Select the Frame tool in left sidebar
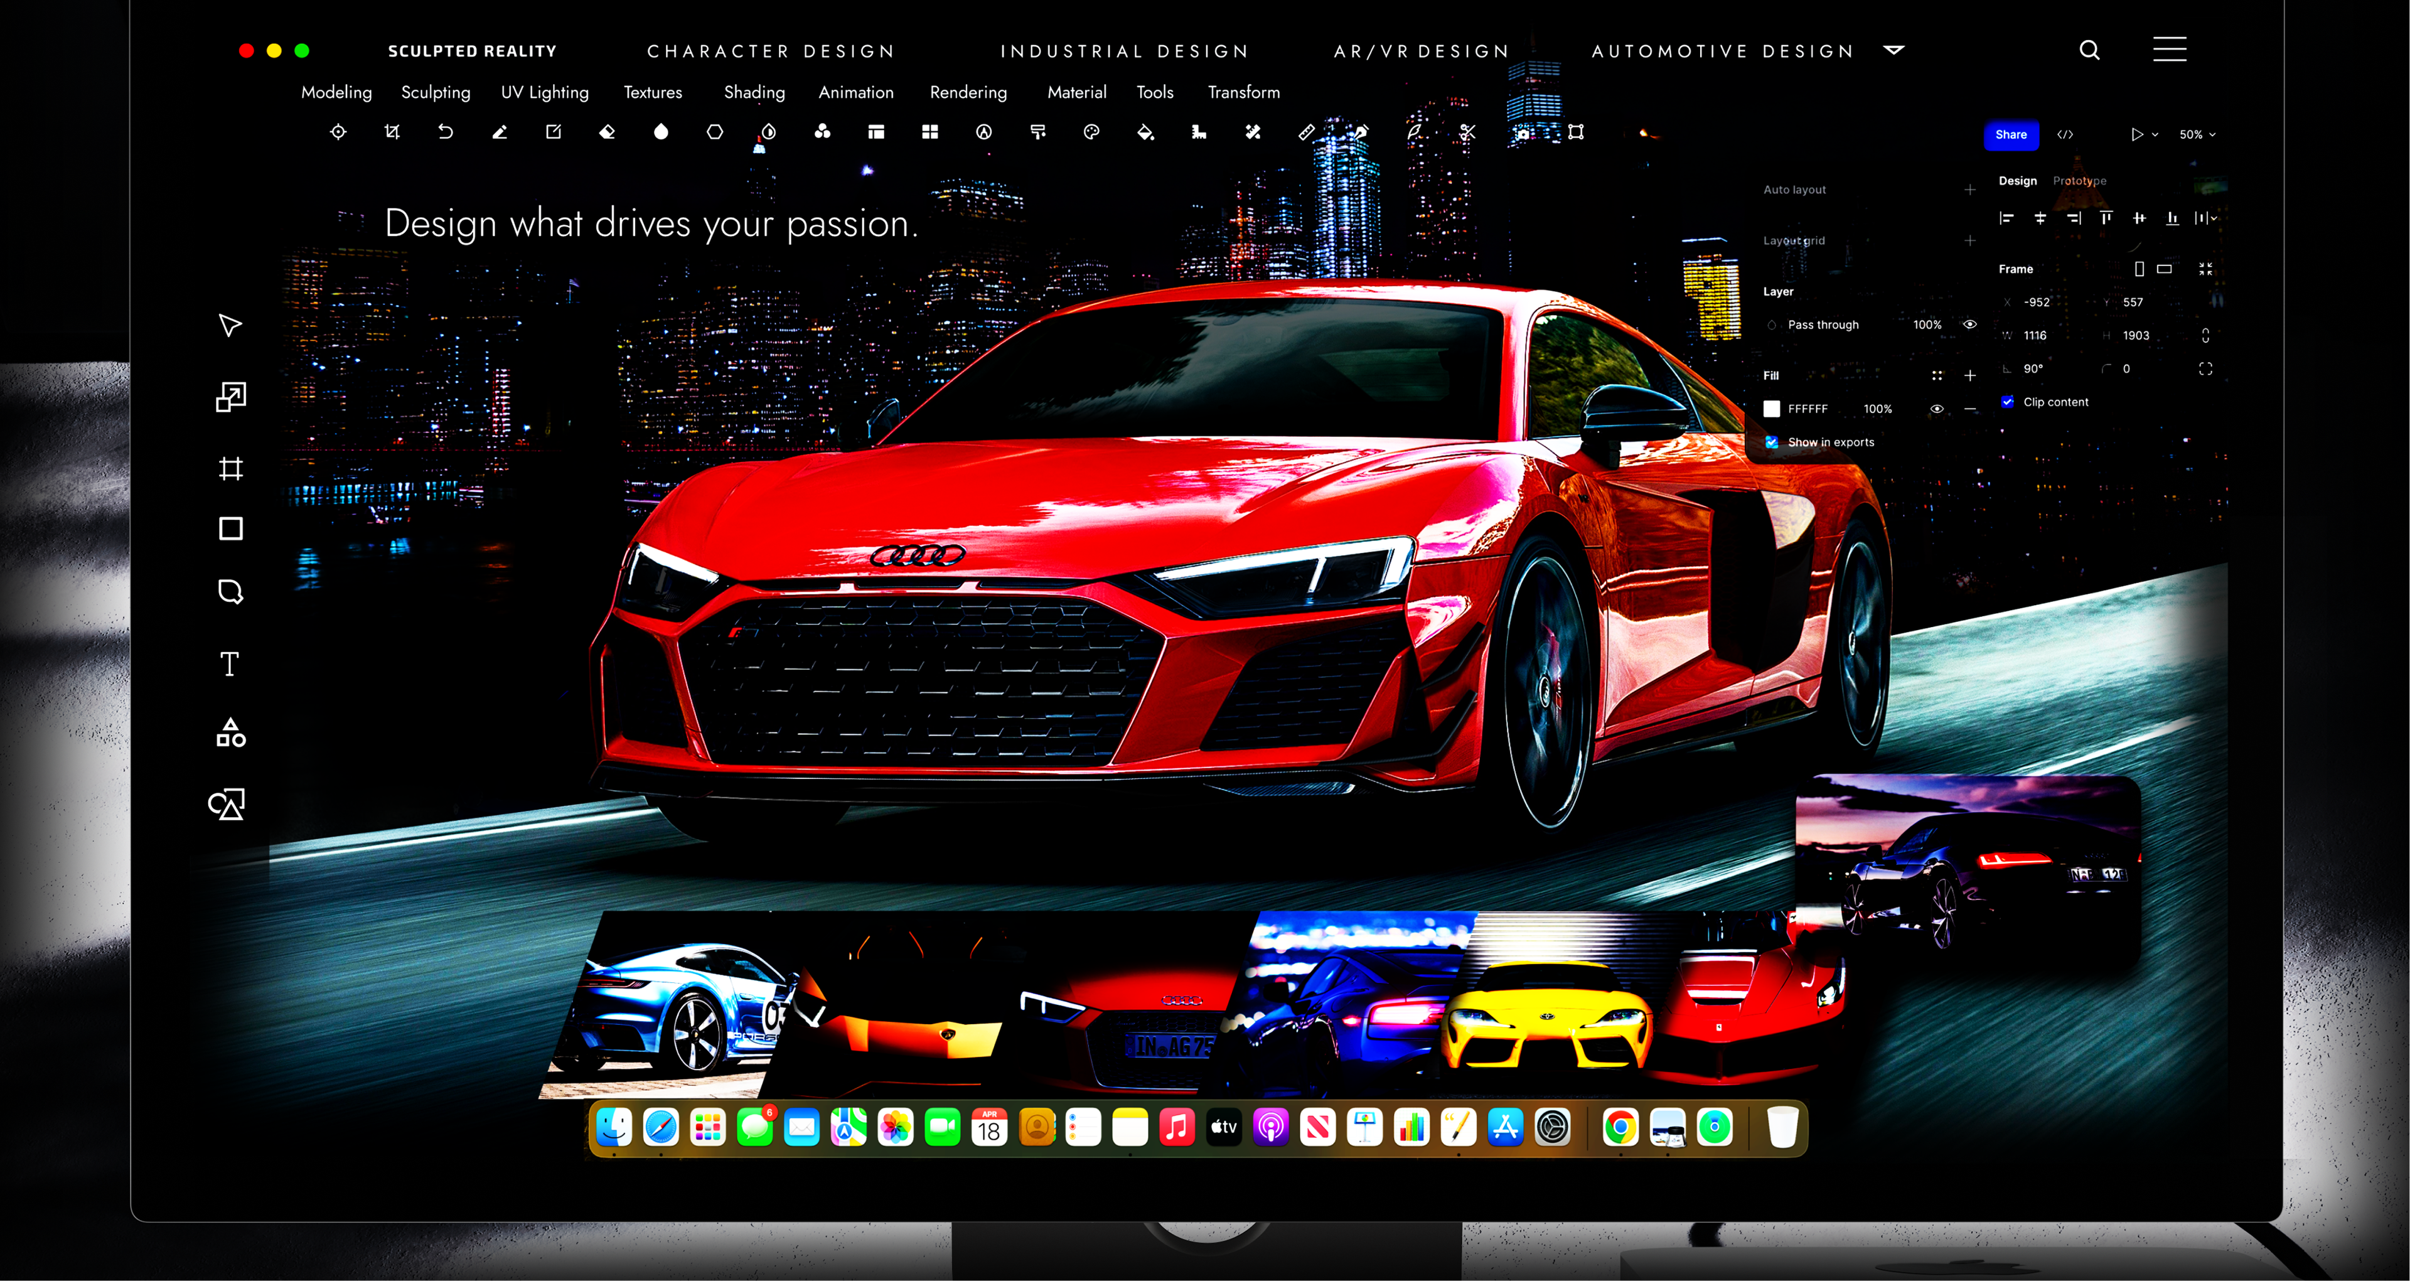The width and height of the screenshot is (2410, 1281). pyautogui.click(x=230, y=468)
